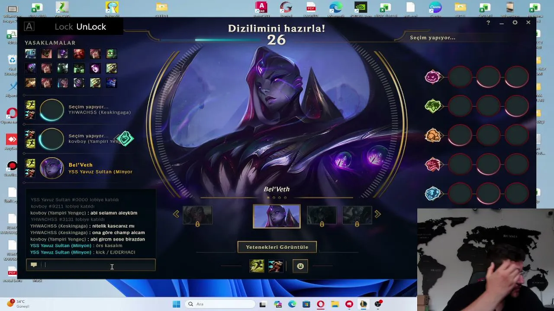
Task: Click kovboy's yellow sprint spell icon
Action: tap(30, 143)
